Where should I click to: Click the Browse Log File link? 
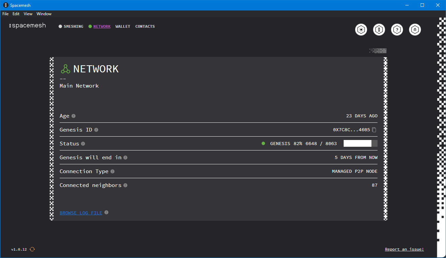pos(81,213)
